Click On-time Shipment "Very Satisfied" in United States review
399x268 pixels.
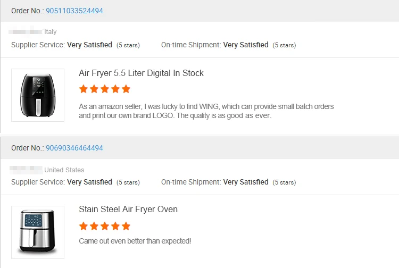pos(246,182)
